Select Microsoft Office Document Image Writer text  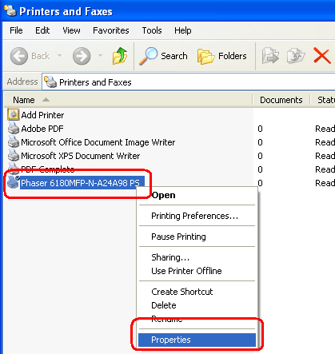point(98,142)
